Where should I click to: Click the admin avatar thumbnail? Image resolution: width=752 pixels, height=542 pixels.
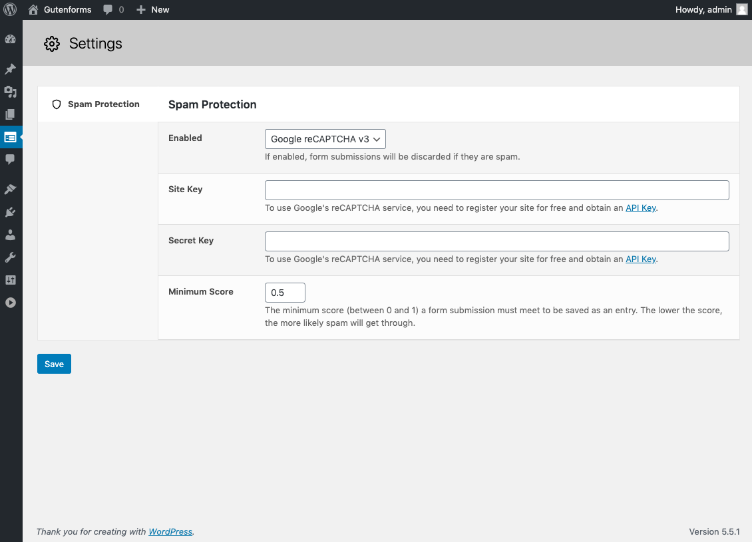(742, 9)
